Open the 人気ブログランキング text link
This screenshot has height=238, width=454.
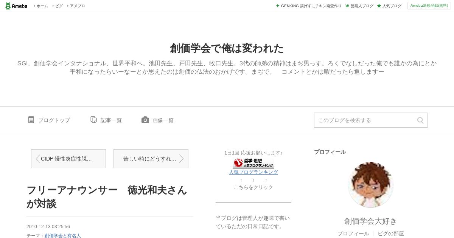click(253, 172)
